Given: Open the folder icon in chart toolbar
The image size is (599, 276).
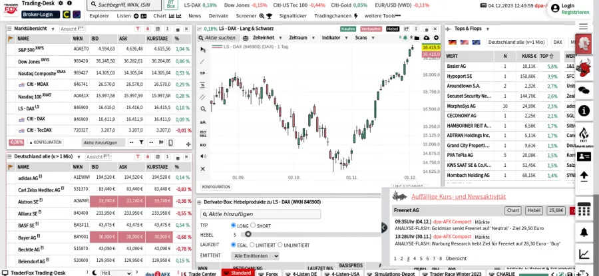Looking at the screenshot, I should pyautogui.click(x=417, y=38).
